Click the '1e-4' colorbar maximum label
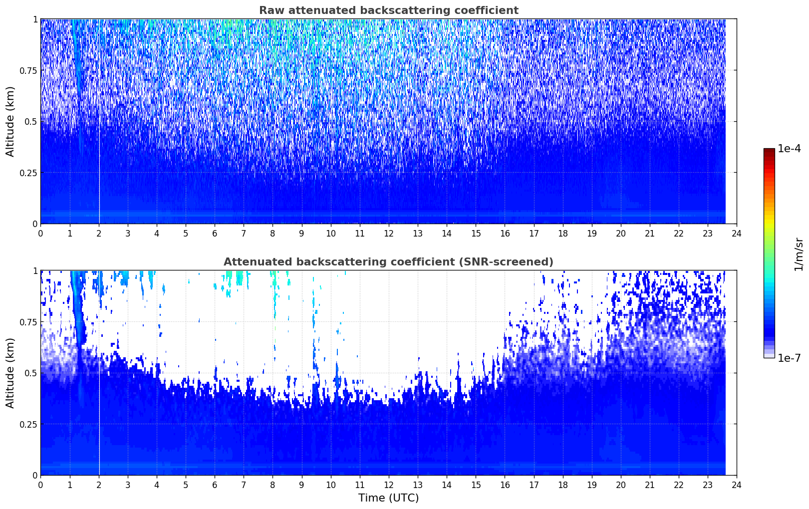 pyautogui.click(x=789, y=149)
